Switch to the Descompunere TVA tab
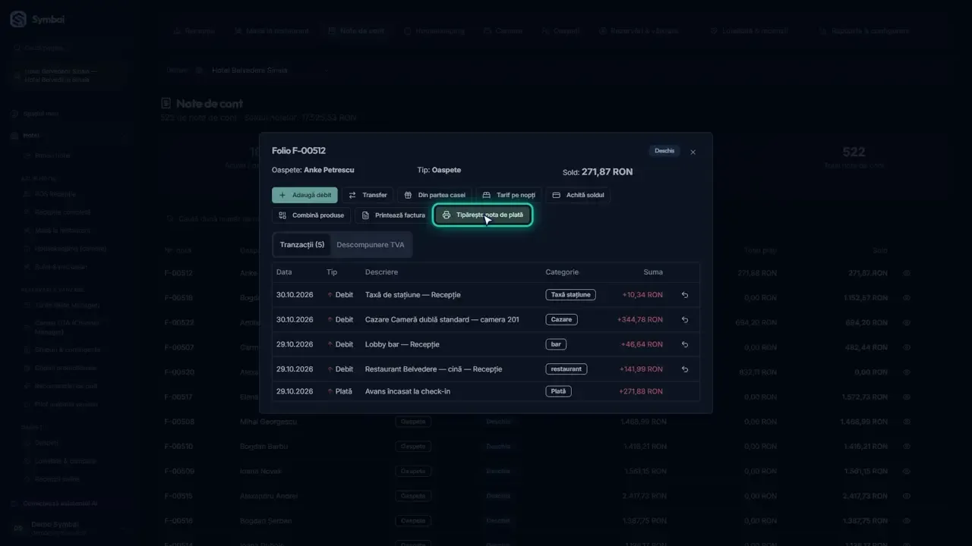The width and height of the screenshot is (972, 546). pyautogui.click(x=371, y=245)
